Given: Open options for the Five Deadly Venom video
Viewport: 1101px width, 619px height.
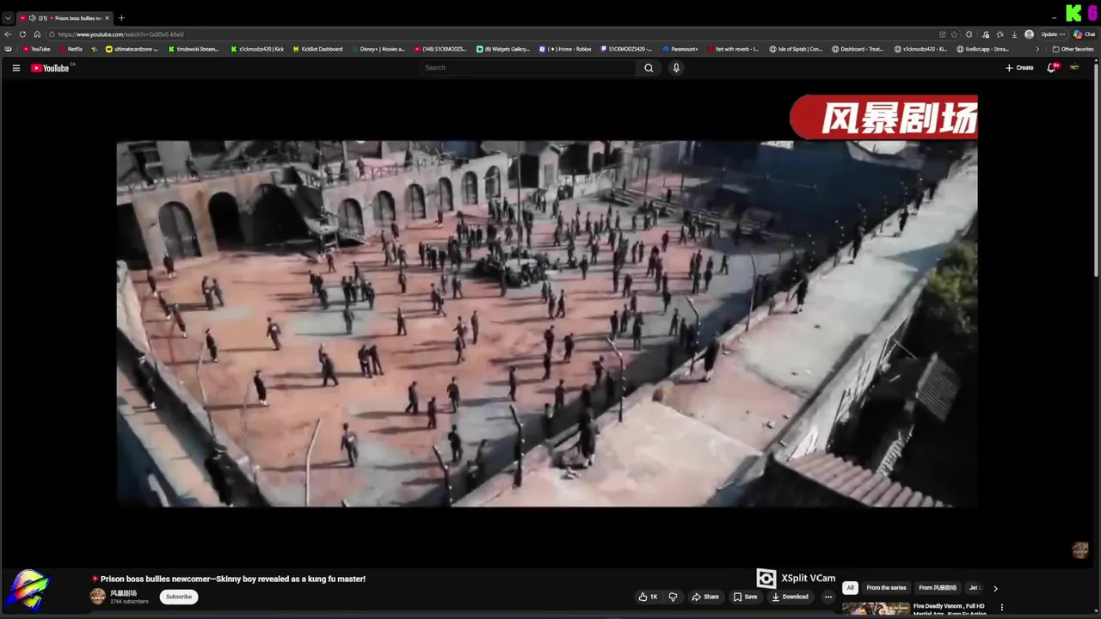Looking at the screenshot, I should [1001, 608].
